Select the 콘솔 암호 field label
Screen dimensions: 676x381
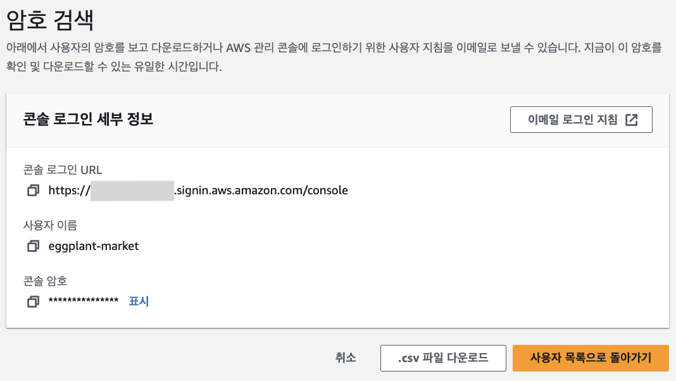coord(45,281)
